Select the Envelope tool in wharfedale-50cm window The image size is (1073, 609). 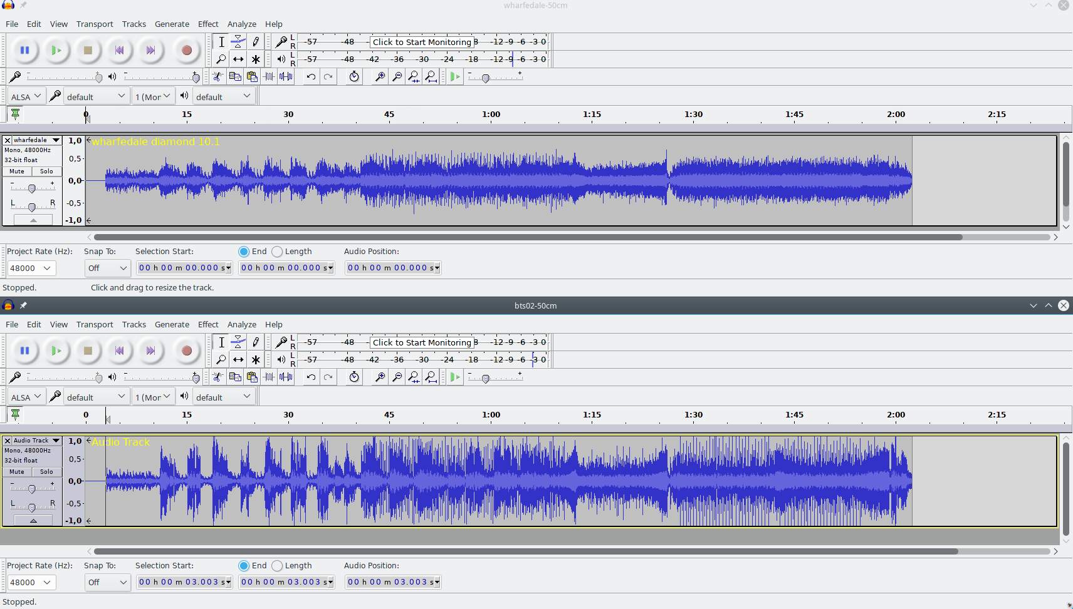pyautogui.click(x=238, y=42)
